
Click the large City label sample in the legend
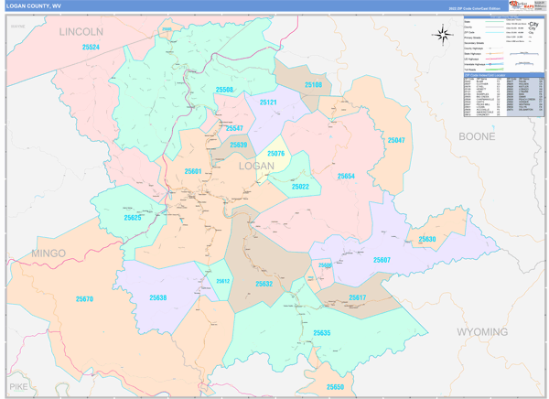(533, 26)
